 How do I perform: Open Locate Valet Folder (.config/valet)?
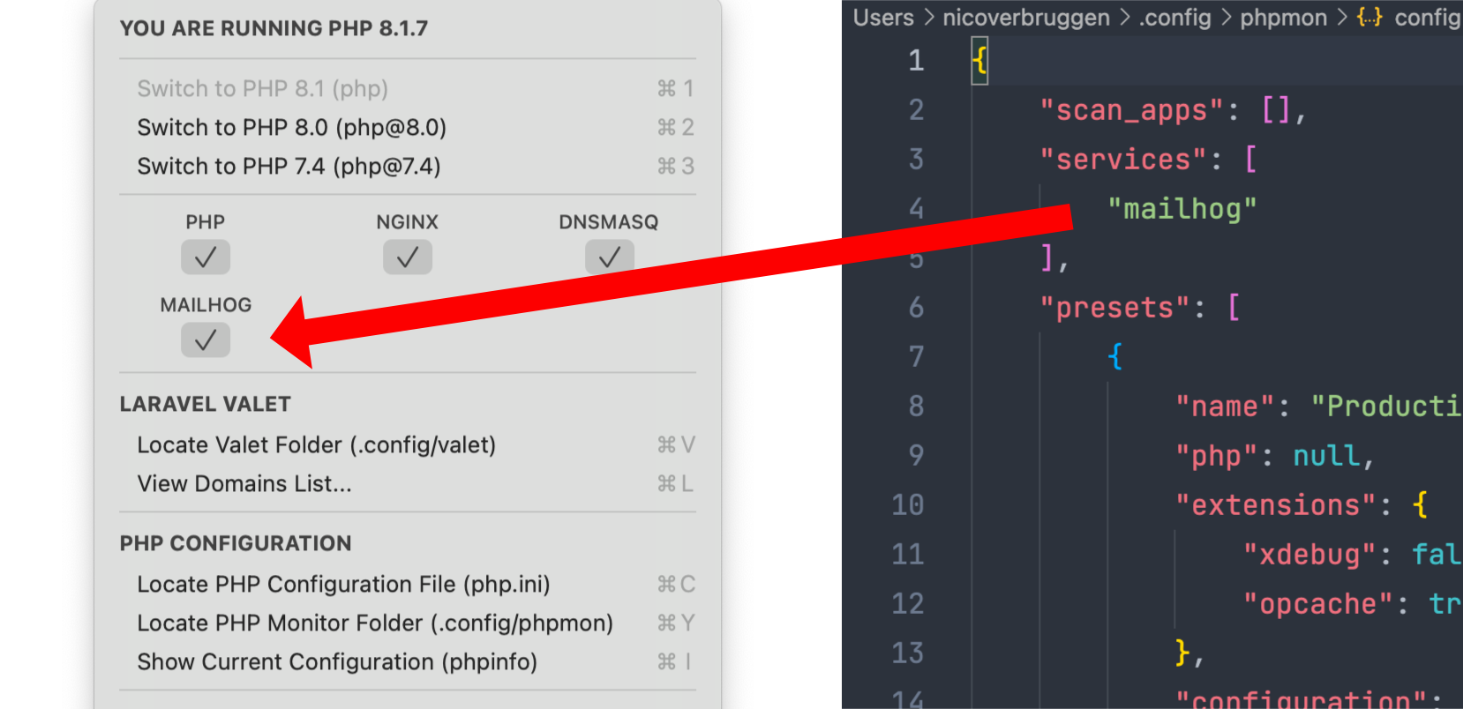pos(408,445)
